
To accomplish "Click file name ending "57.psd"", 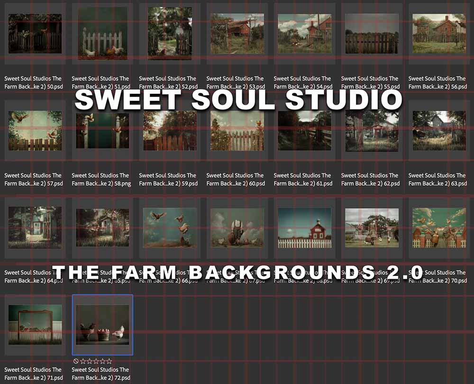I will (34, 179).
